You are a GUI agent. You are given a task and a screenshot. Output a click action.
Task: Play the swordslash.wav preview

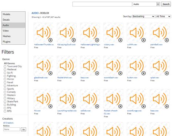[x=120, y=73]
